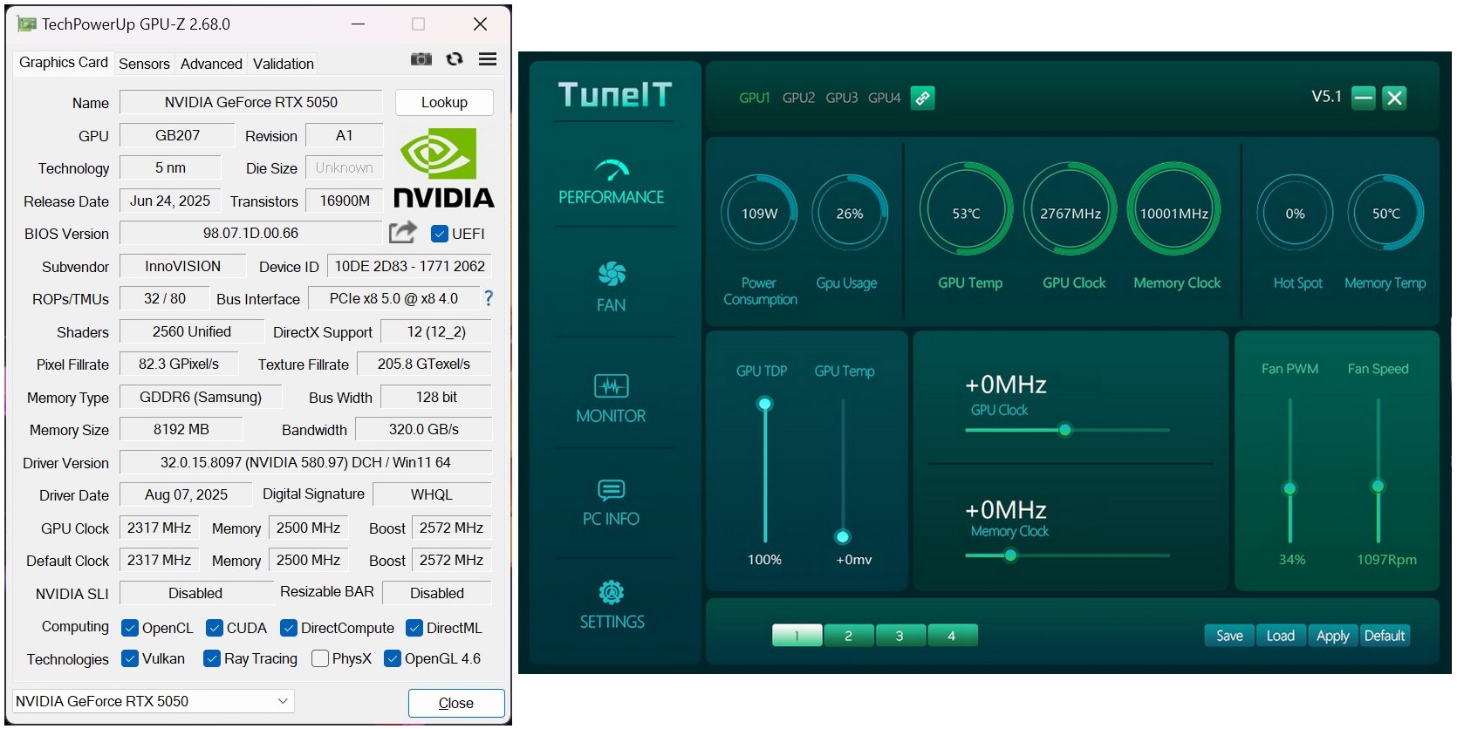Image resolution: width=1457 pixels, height=729 pixels.
Task: Click the NVIDIA logo in GPU-Z
Action: (x=444, y=168)
